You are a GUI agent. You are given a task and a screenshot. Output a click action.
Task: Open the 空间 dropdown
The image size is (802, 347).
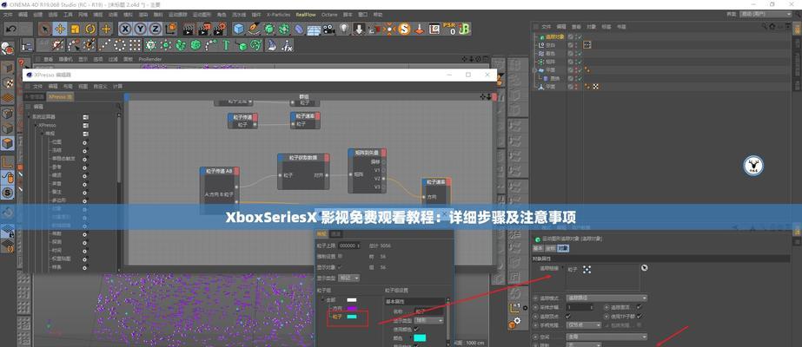pyautogui.click(x=606, y=337)
